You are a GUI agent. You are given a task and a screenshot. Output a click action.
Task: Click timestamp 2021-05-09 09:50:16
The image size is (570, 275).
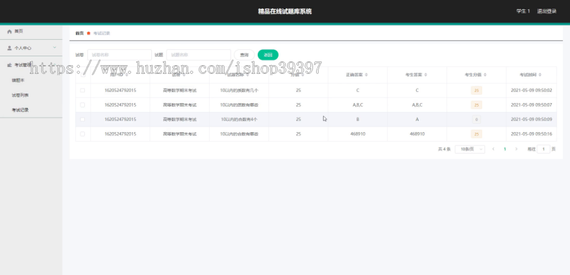click(531, 134)
